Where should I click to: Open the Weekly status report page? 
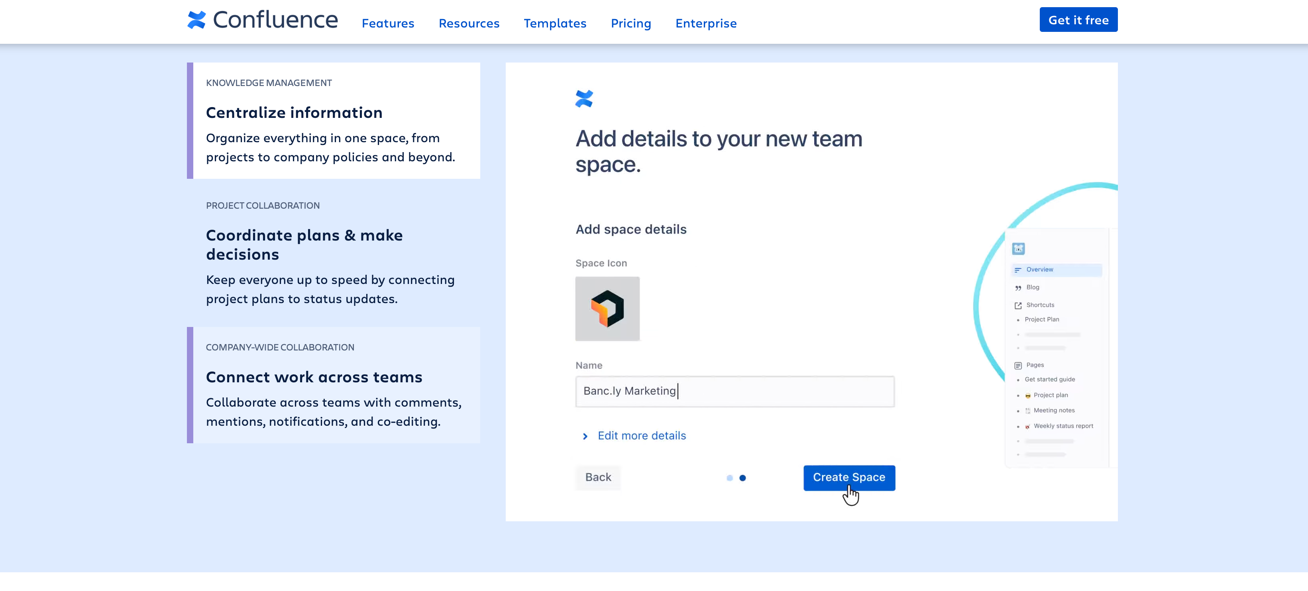click(x=1063, y=426)
